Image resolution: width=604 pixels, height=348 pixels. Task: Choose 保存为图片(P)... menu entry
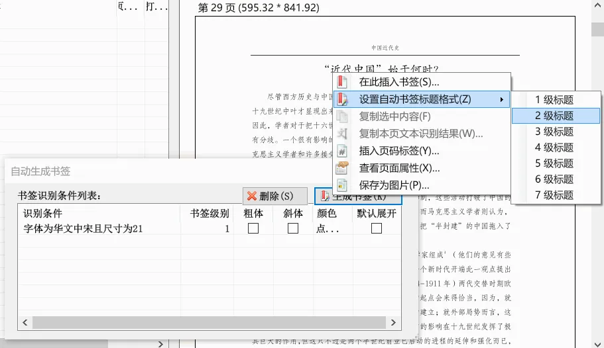pyautogui.click(x=422, y=185)
